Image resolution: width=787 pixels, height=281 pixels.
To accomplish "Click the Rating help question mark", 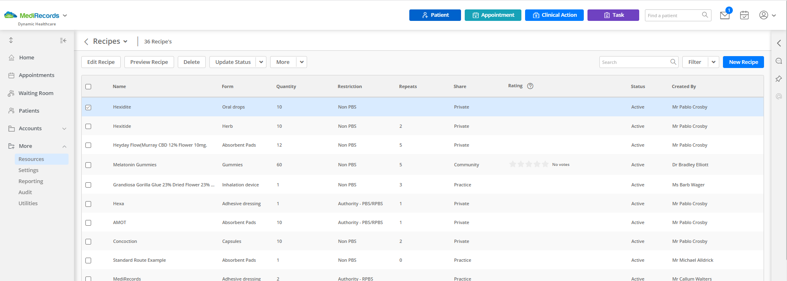I will [x=530, y=86].
